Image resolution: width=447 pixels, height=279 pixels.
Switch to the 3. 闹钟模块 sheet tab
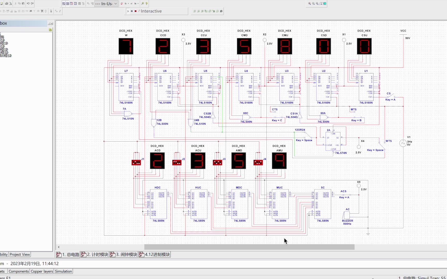(x=124, y=254)
